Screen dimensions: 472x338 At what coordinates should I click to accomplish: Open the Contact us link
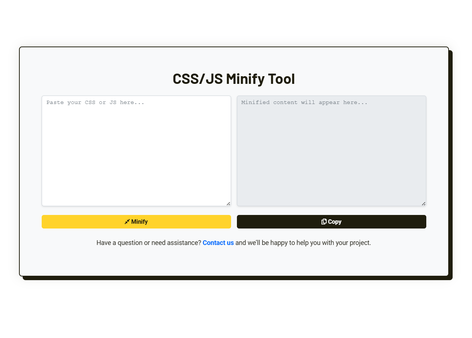(218, 243)
